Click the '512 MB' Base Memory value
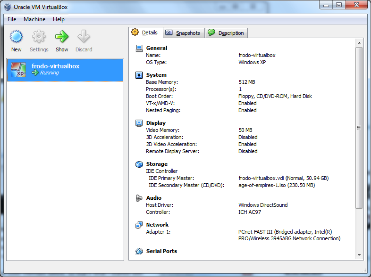The height and width of the screenshot is (277, 371). pos(247,82)
